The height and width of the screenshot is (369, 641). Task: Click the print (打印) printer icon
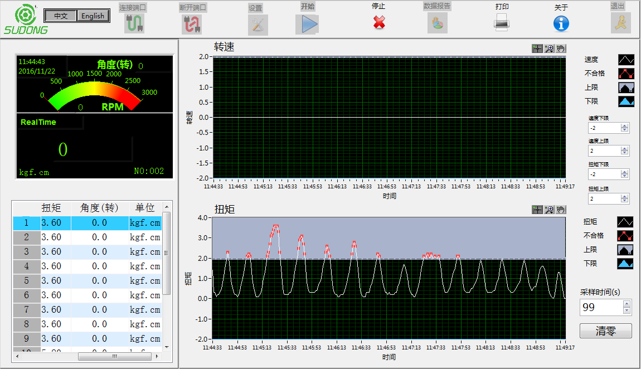(x=502, y=22)
